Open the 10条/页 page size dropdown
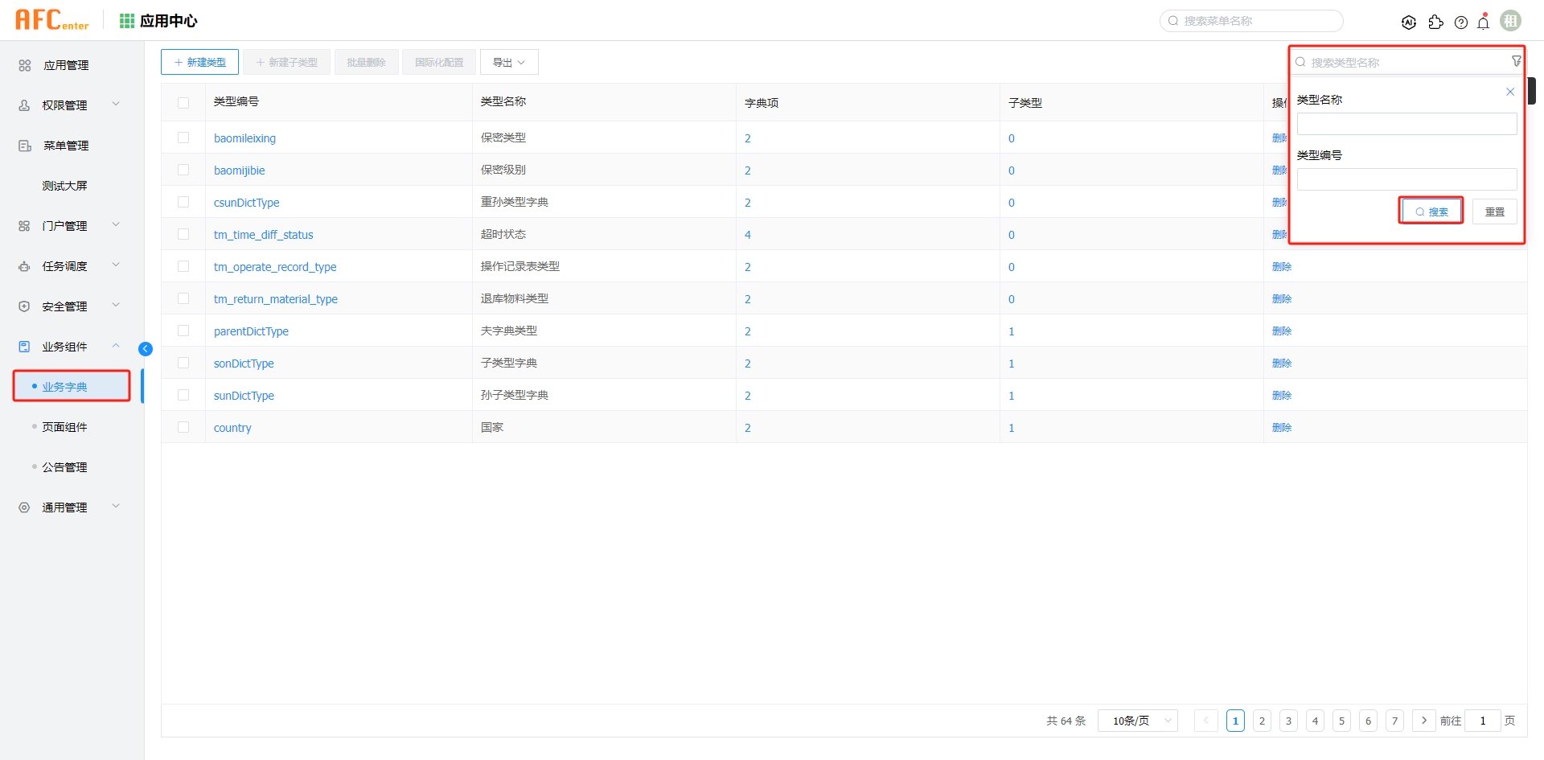The image size is (1544, 760). [1137, 721]
